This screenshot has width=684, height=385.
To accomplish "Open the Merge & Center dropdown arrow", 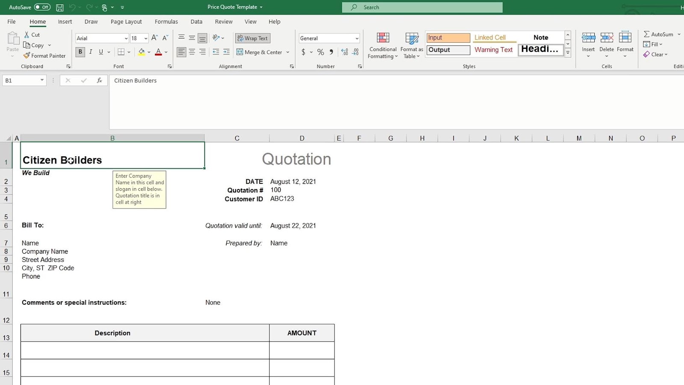I will (x=288, y=52).
